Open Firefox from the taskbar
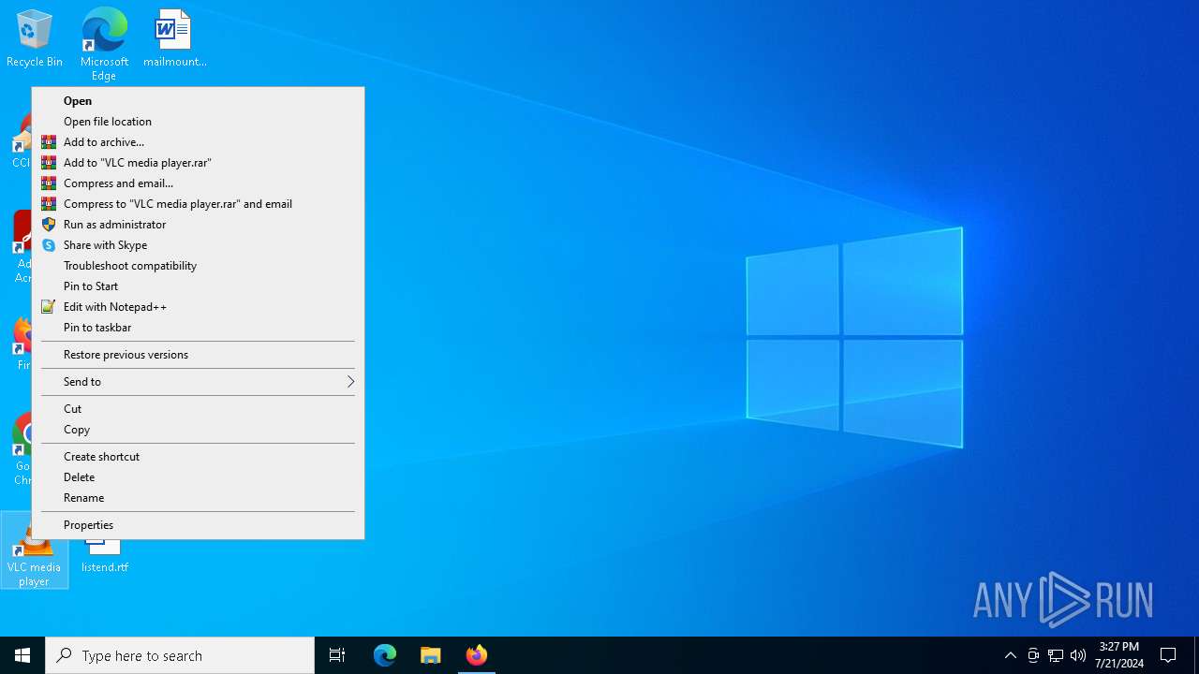Viewport: 1199px width, 674px height. pos(477,655)
